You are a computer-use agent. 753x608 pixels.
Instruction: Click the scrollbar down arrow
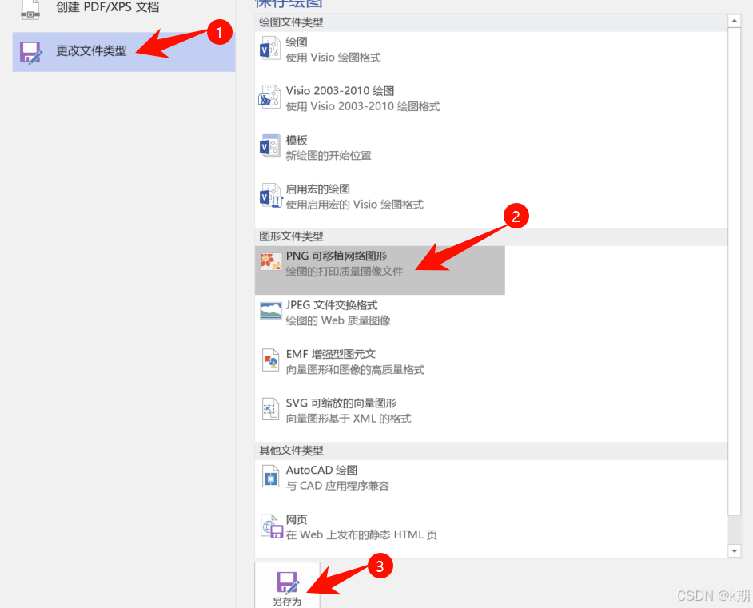[x=734, y=551]
